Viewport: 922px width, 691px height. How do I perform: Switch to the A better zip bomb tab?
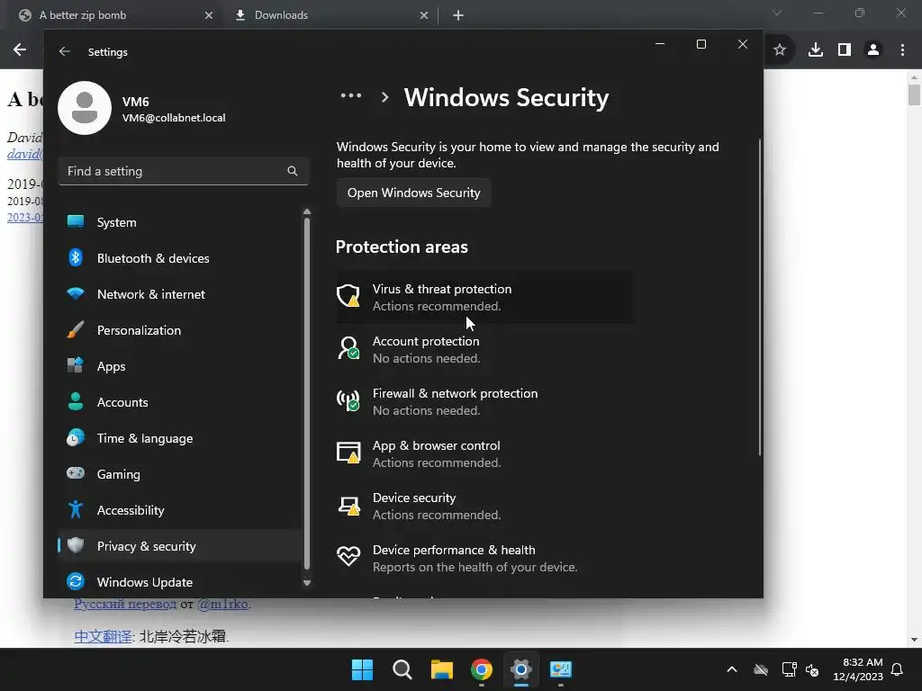coord(114,15)
